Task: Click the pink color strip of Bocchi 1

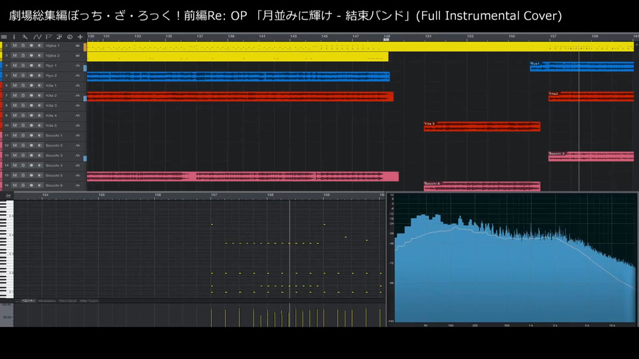Action: click(x=1, y=136)
